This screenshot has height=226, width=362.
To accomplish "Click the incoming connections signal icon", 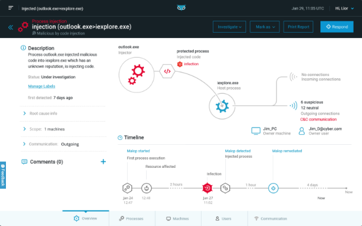I will pos(294,77).
